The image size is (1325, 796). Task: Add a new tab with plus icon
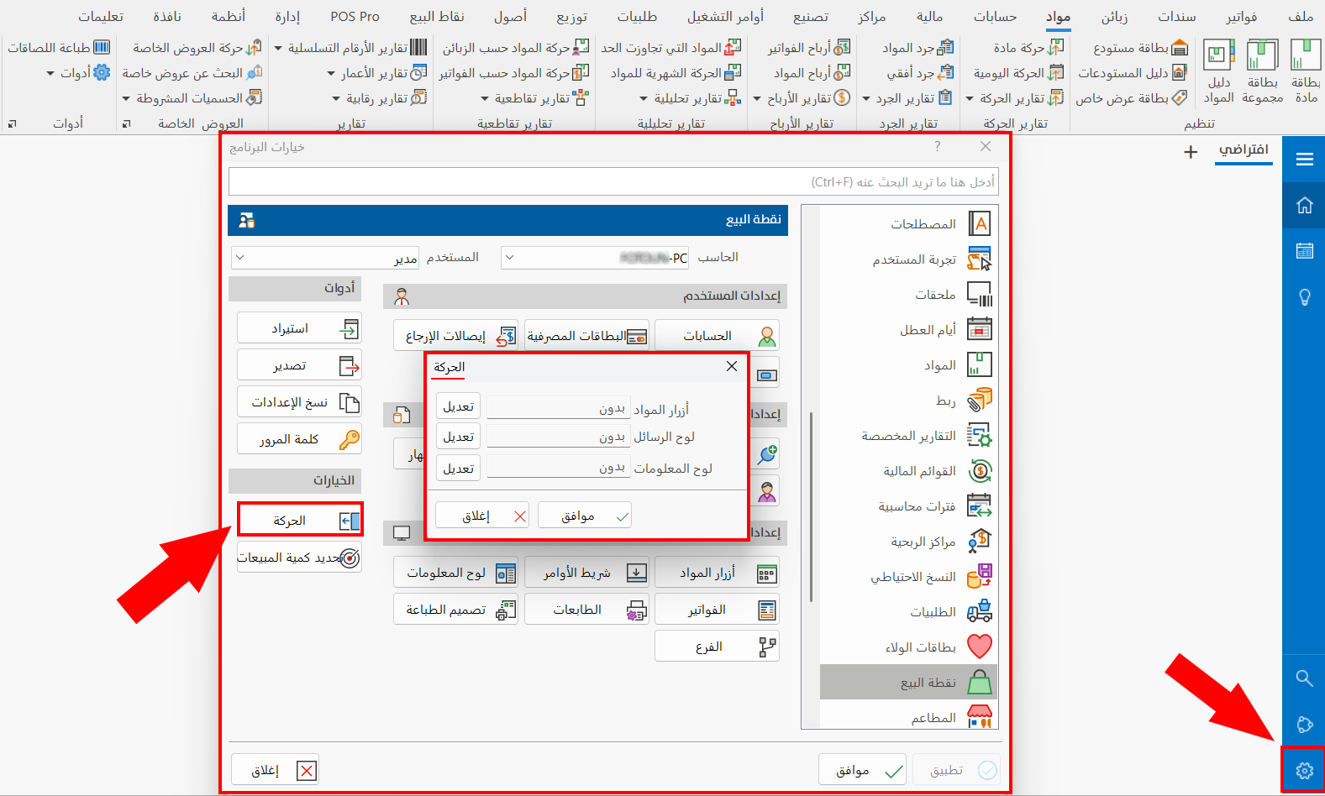[x=1191, y=152]
